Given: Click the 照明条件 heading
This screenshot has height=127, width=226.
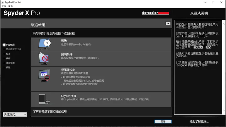Looking at the screenshot, I should (67, 54).
